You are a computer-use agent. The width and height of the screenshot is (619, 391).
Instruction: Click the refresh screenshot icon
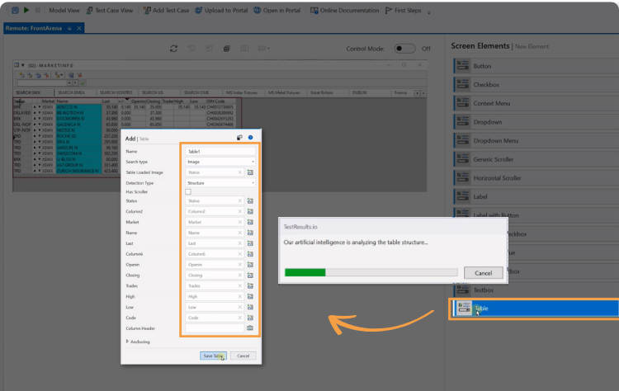tap(173, 49)
